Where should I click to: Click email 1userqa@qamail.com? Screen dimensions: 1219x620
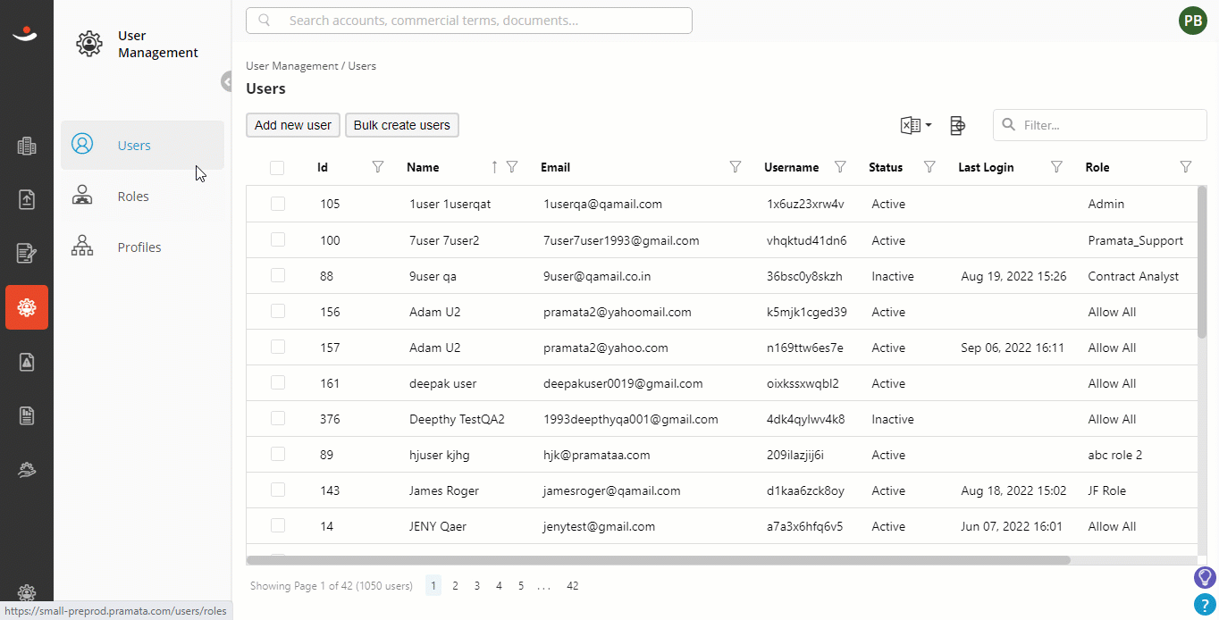603,204
